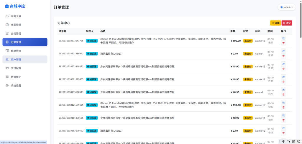302x144 pixels.
Task: Click the icon beside 结算管理
Action: [7, 51]
